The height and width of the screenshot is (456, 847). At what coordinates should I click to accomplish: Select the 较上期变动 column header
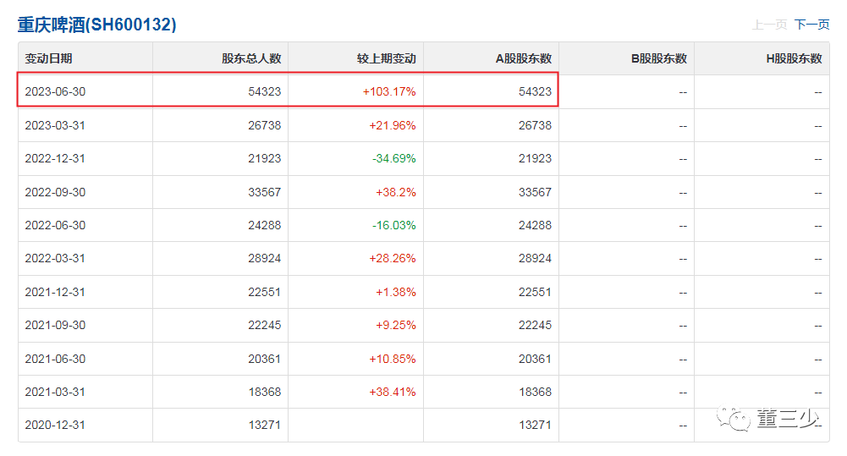[x=387, y=58]
